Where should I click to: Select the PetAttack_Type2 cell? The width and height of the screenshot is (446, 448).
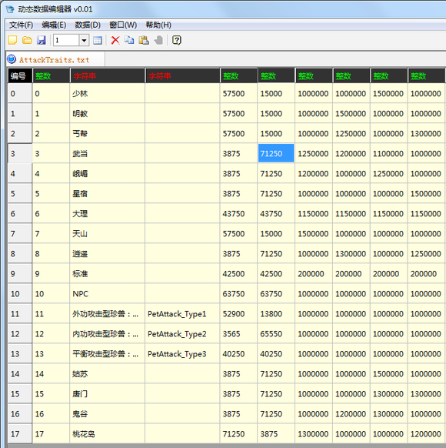click(182, 334)
